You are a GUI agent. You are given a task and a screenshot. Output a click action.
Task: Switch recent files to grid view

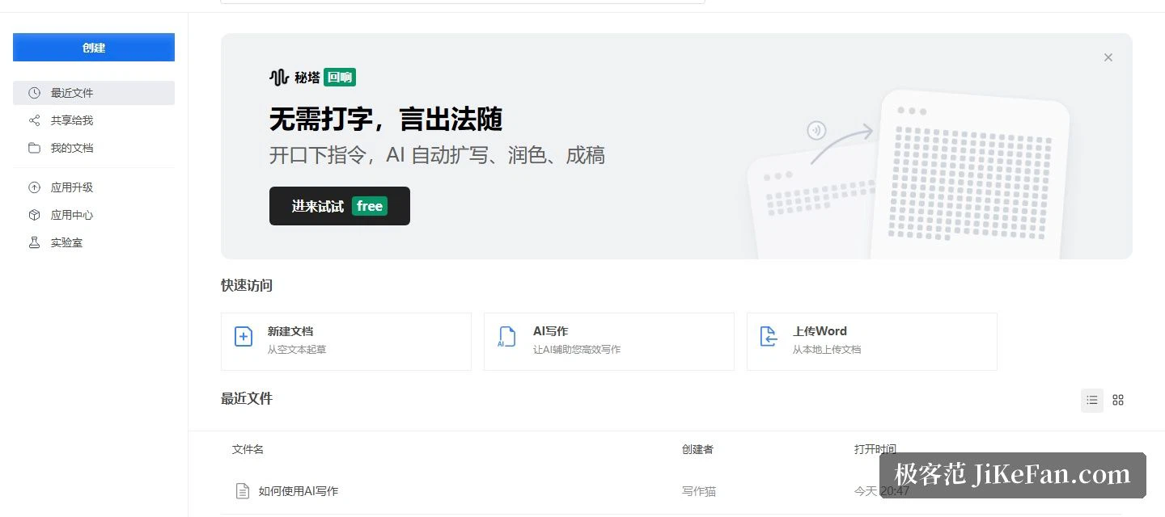point(1118,400)
